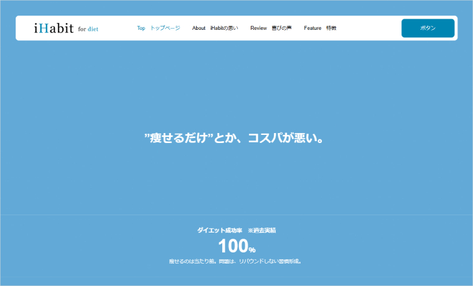The width and height of the screenshot is (473, 286).
Task: Click the headline "痩せるだけ"とか、コスパが悪い。
Action: [x=236, y=139]
